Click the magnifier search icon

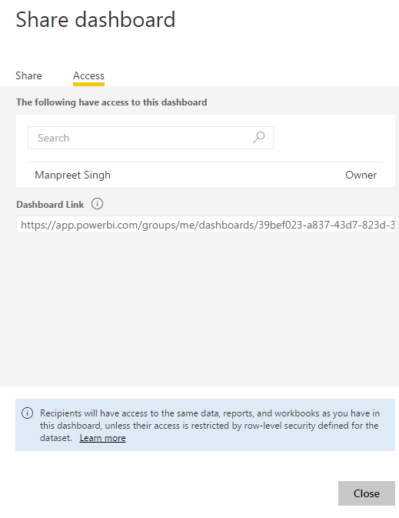coord(259,138)
